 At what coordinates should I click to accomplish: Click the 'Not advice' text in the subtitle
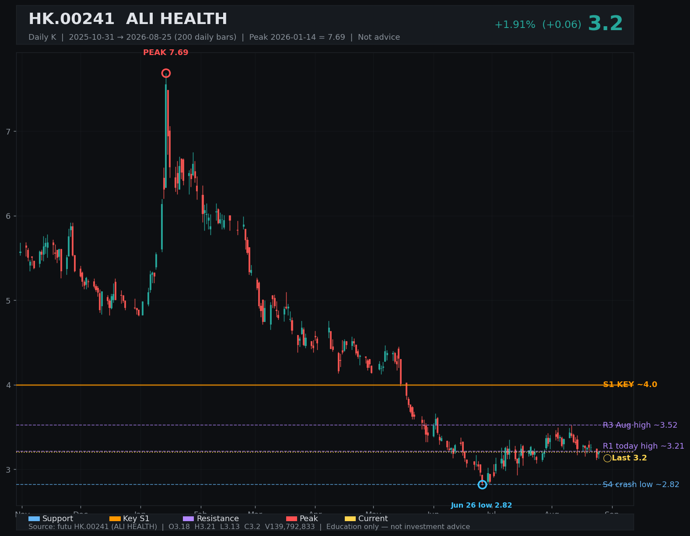379,37
